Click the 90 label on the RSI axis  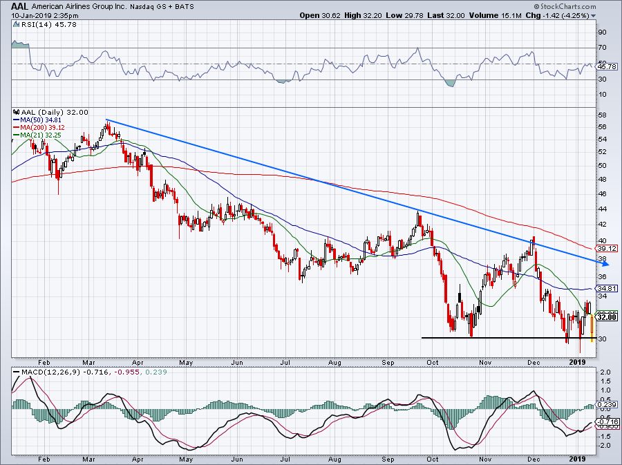click(x=602, y=32)
